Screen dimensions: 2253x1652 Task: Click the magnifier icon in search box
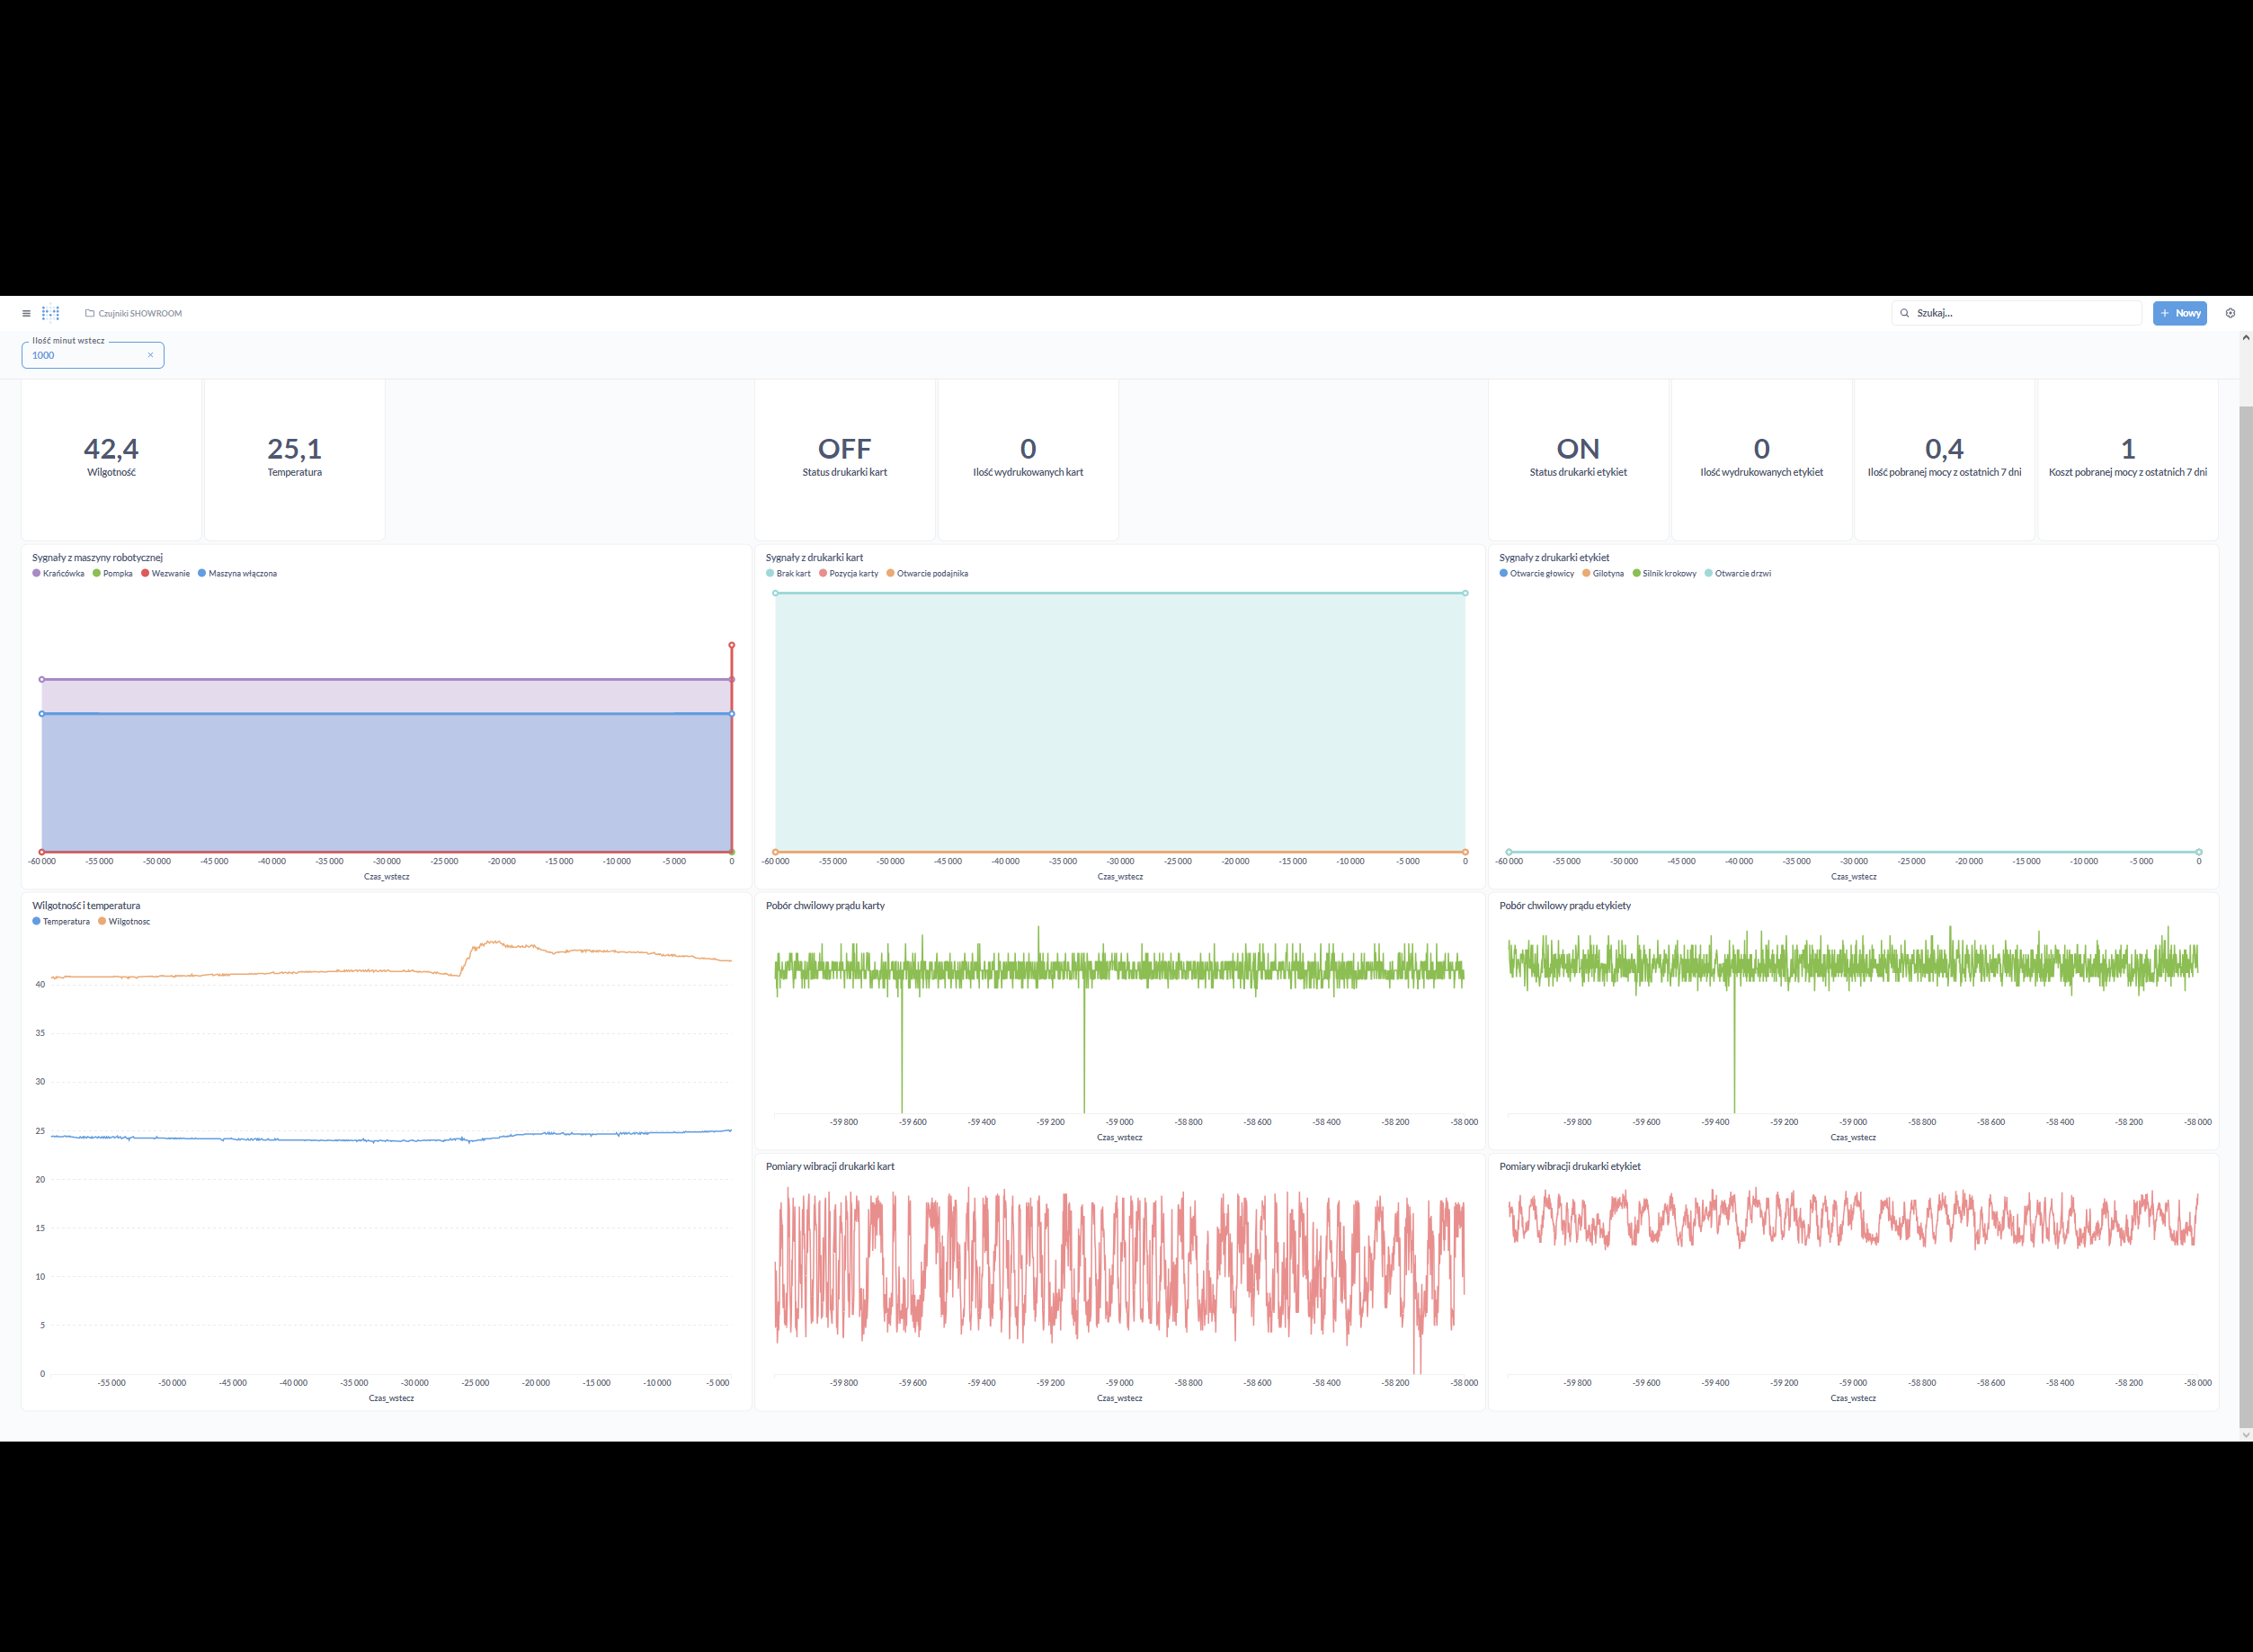coord(1904,313)
